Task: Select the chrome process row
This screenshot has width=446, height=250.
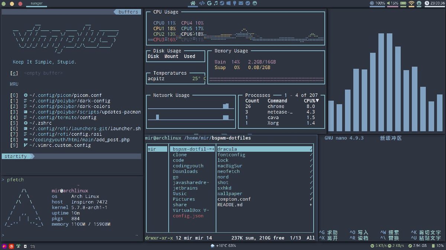Action: click(x=280, y=106)
